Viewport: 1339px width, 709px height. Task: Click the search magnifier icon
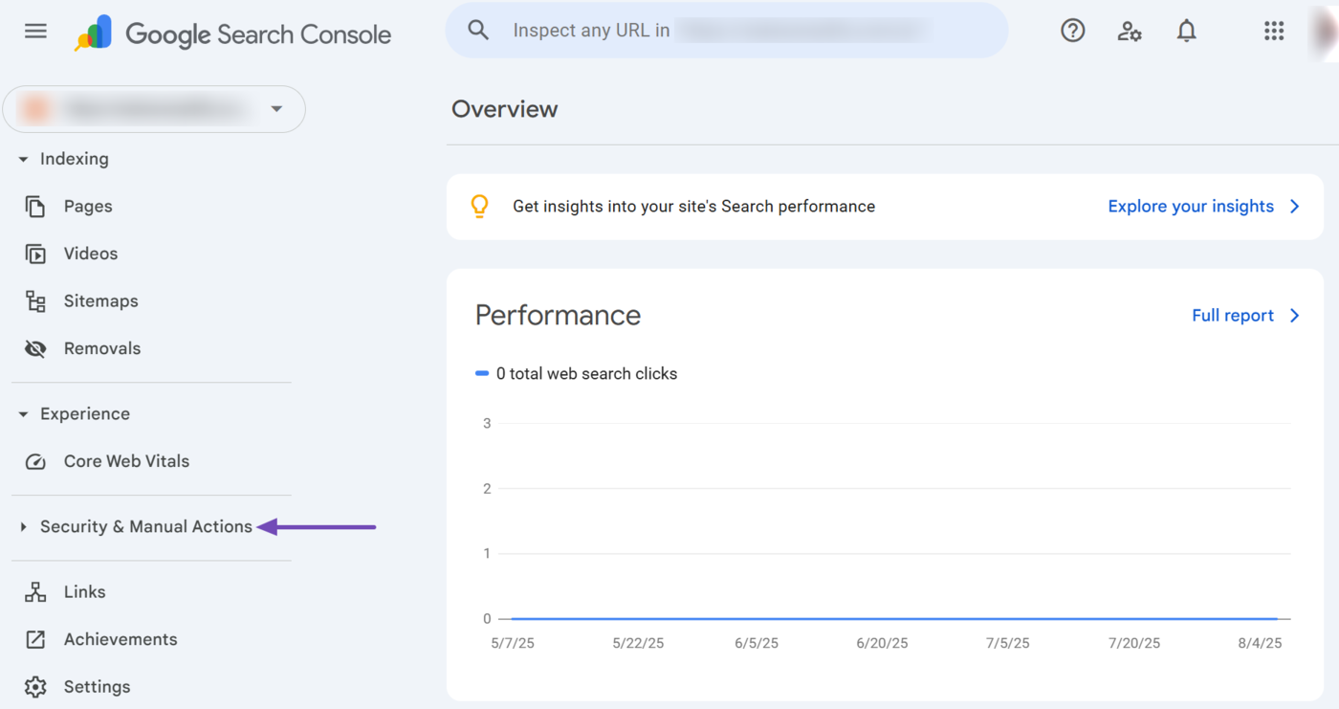478,31
